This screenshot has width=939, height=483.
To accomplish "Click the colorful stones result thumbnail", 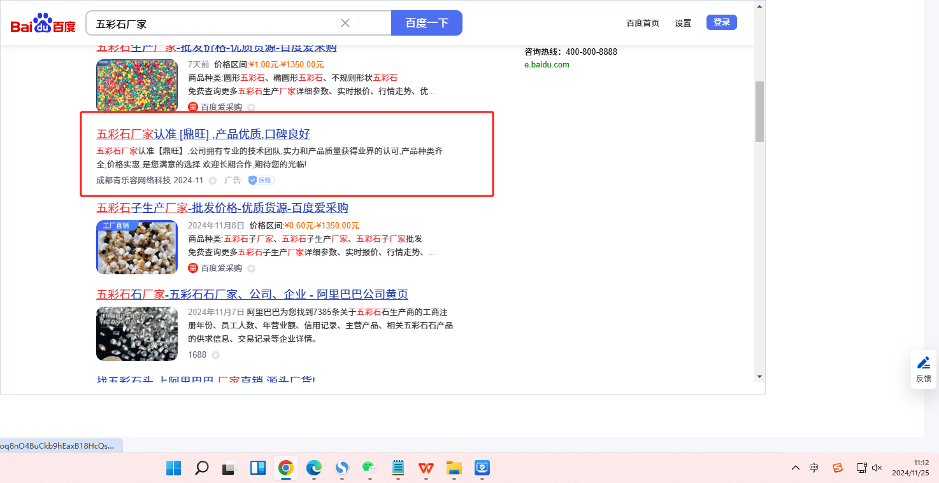I will point(137,85).
